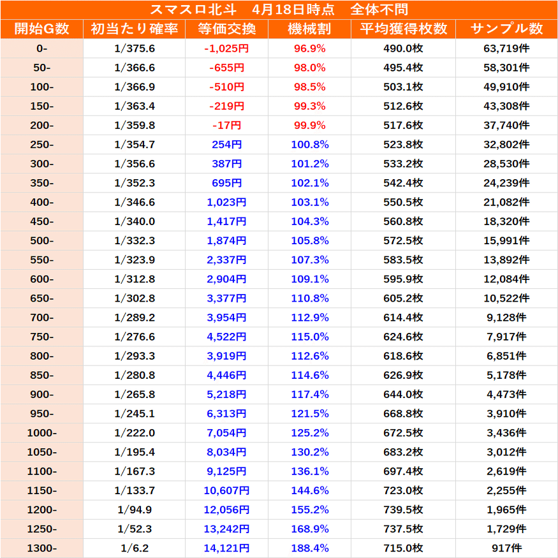Click the probability 1/352.3
Screen dimensions: 558x558
pyautogui.click(x=135, y=183)
